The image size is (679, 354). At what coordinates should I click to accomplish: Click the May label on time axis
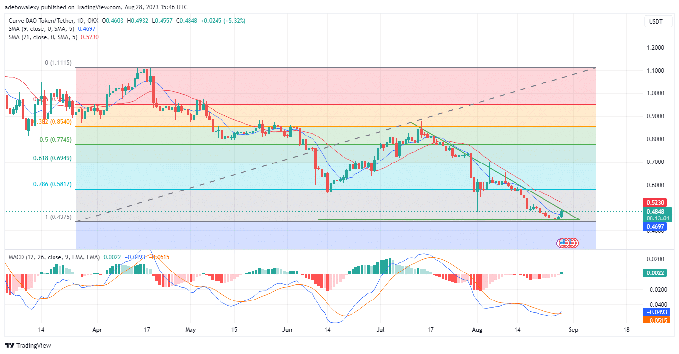pos(191,330)
